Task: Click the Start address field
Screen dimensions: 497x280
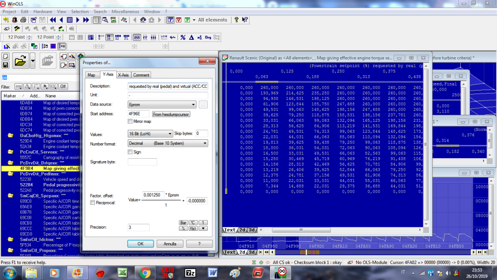Action: coord(139,113)
